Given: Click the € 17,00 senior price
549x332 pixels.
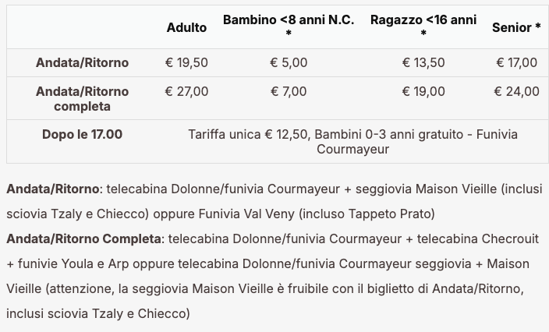Looking at the screenshot, I should pyautogui.click(x=516, y=63).
